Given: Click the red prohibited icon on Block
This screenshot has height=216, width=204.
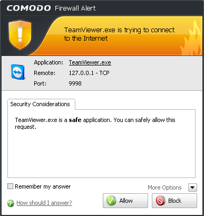Looking at the screenshot, I should (160, 201).
